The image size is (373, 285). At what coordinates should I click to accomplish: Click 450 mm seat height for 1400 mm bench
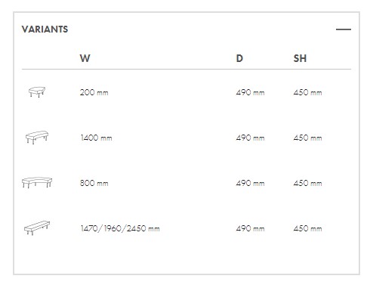point(307,138)
